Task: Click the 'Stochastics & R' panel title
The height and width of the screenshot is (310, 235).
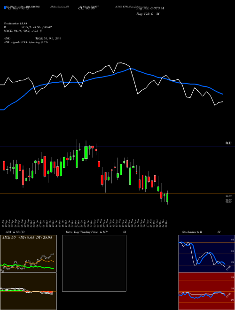Action: tap(192, 232)
